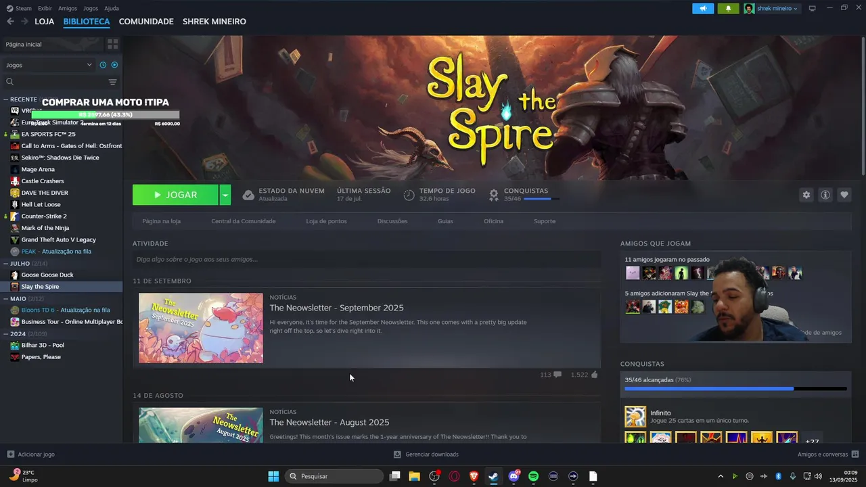The height and width of the screenshot is (487, 866).
Task: Go to the LOJA tab
Action: [x=45, y=22]
